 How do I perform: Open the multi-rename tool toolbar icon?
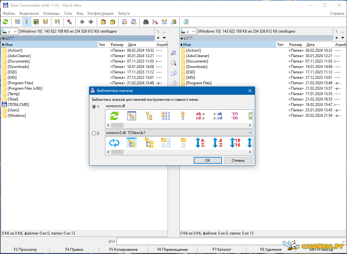[155, 22]
